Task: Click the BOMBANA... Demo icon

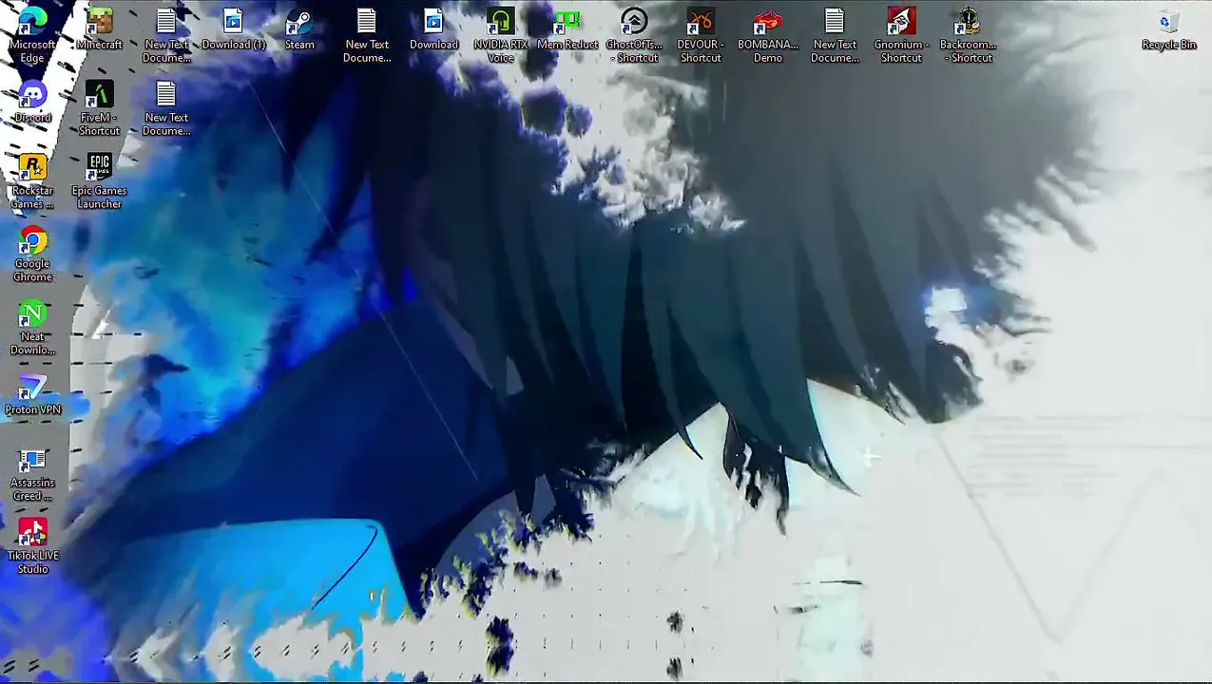Action: (768, 35)
